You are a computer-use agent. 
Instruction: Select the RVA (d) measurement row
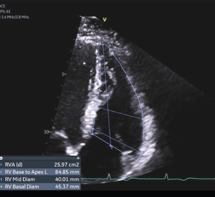(x=40, y=165)
